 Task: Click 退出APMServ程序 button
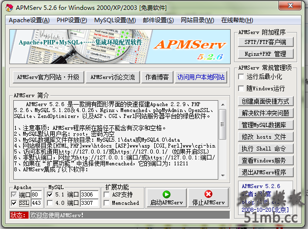tap(266, 172)
